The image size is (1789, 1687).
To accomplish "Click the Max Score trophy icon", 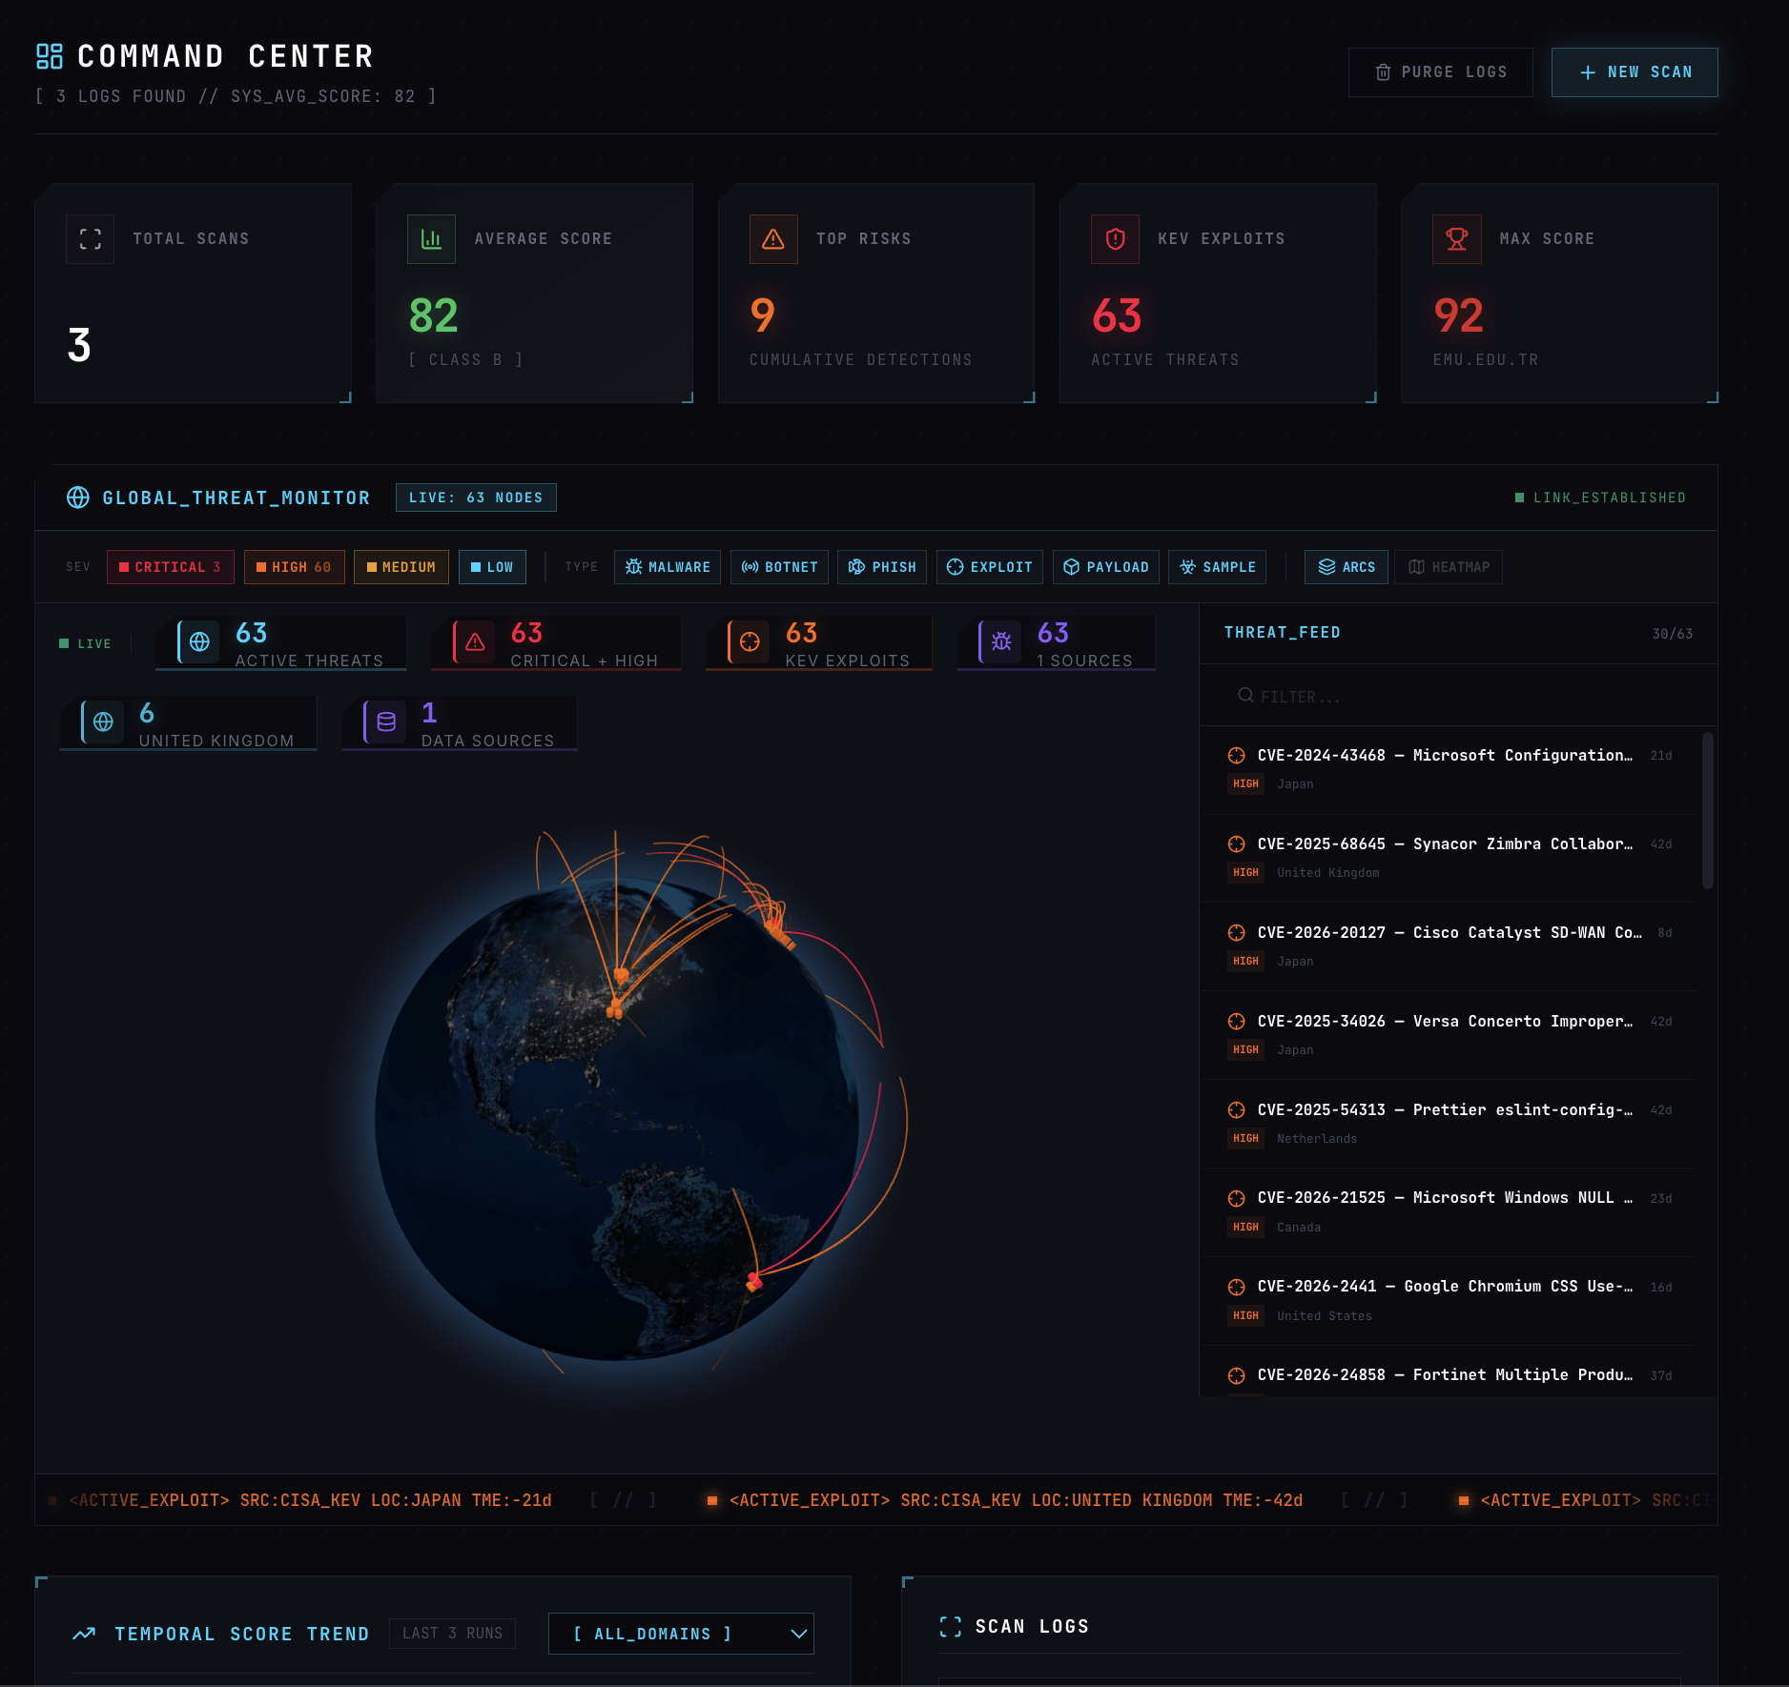I will [1457, 239].
